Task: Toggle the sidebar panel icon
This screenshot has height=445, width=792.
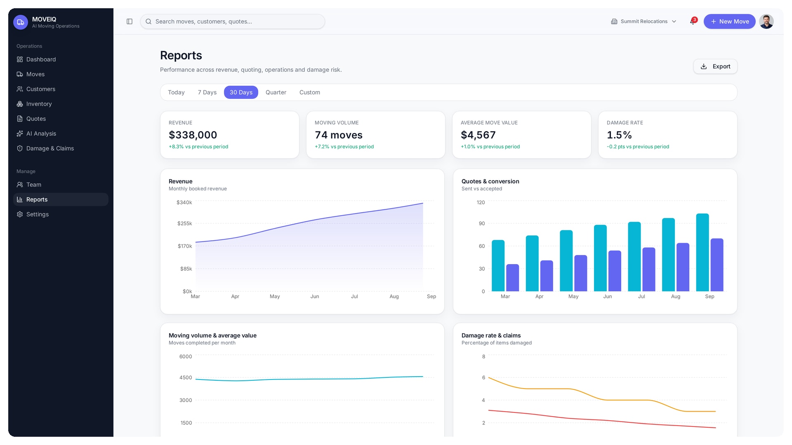Action: click(130, 21)
